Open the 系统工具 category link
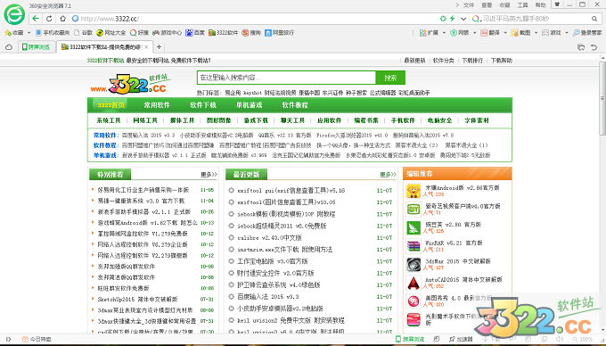Image resolution: width=606 pixels, height=346 pixels. click(x=109, y=120)
